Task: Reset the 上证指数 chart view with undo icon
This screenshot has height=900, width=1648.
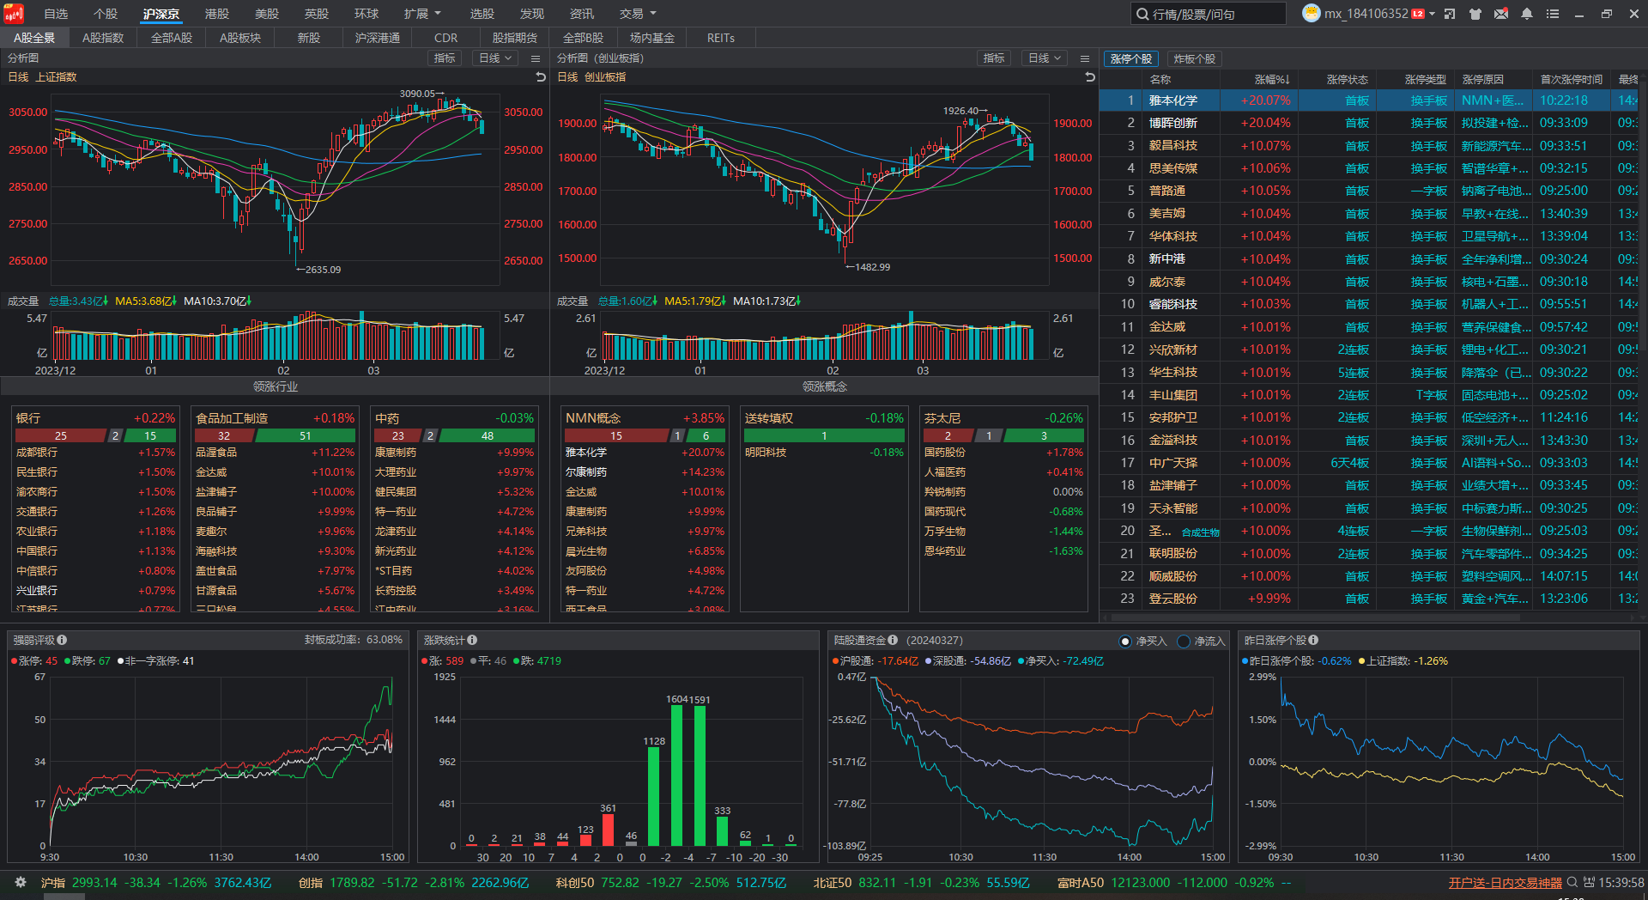Action: click(541, 77)
